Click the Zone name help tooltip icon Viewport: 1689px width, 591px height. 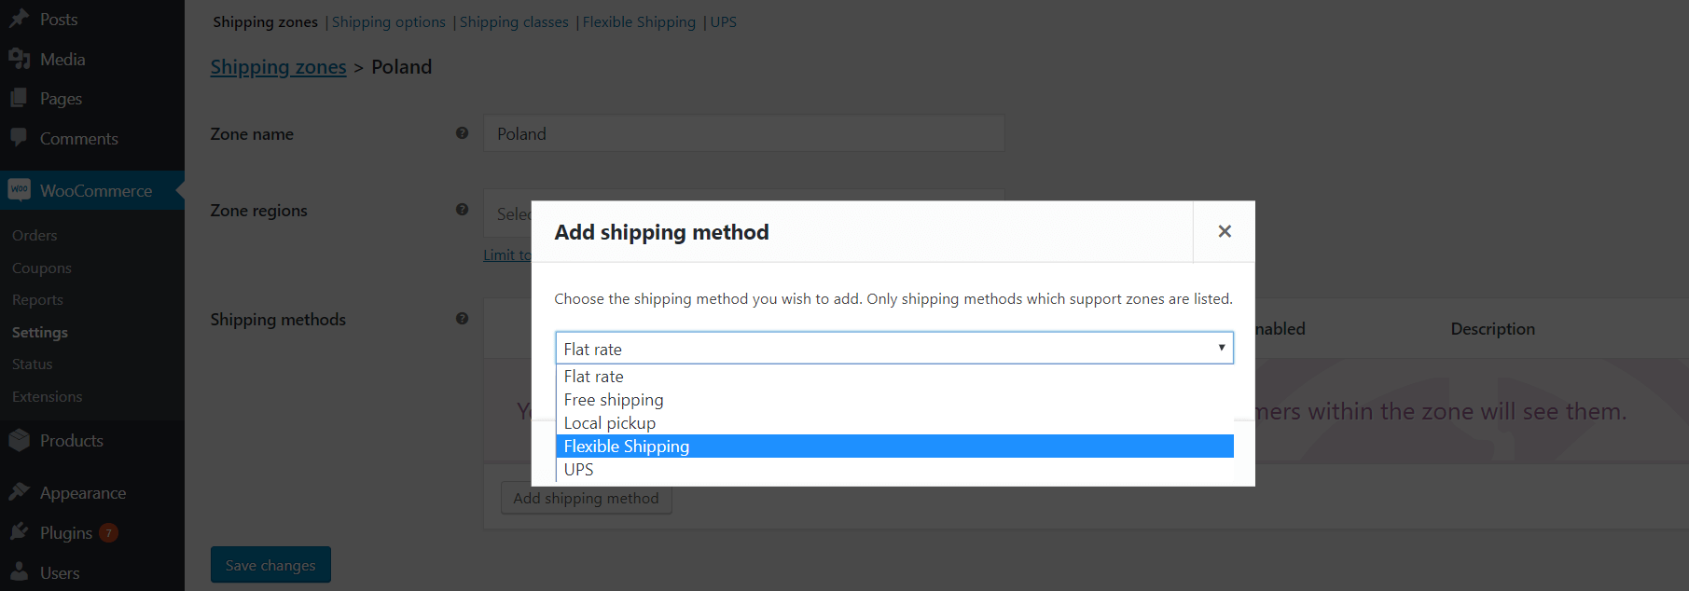click(462, 133)
